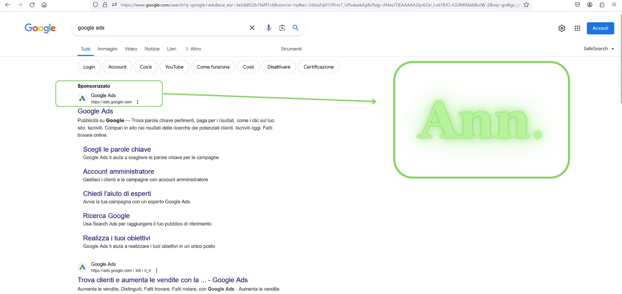This screenshot has width=622, height=294.
Task: Open the sponsored Google Ads headline link
Action: [95, 111]
